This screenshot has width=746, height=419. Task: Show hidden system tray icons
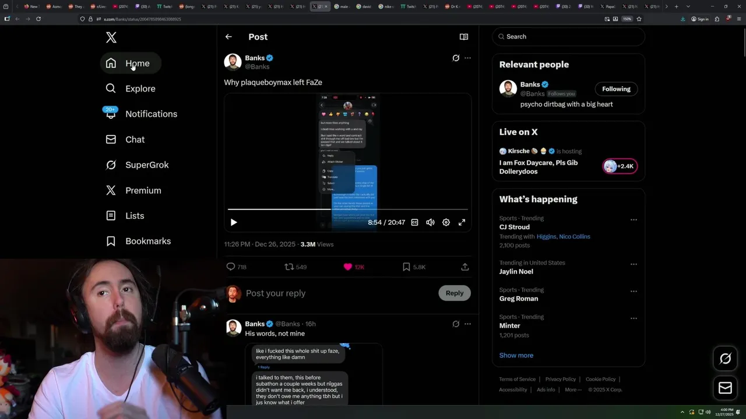tap(682, 412)
